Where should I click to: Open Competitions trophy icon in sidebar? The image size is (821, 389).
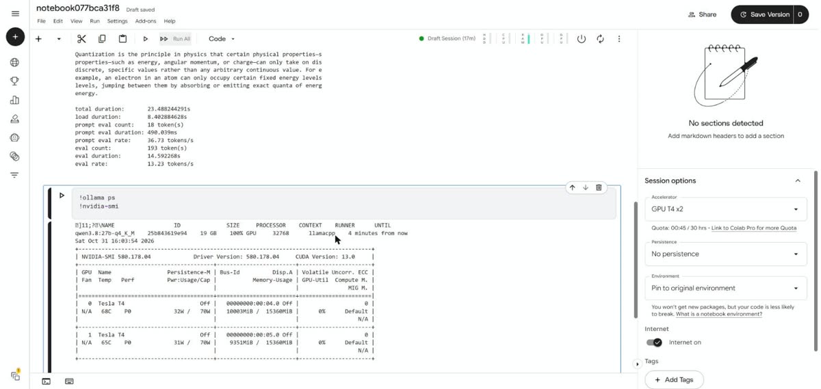pos(14,81)
